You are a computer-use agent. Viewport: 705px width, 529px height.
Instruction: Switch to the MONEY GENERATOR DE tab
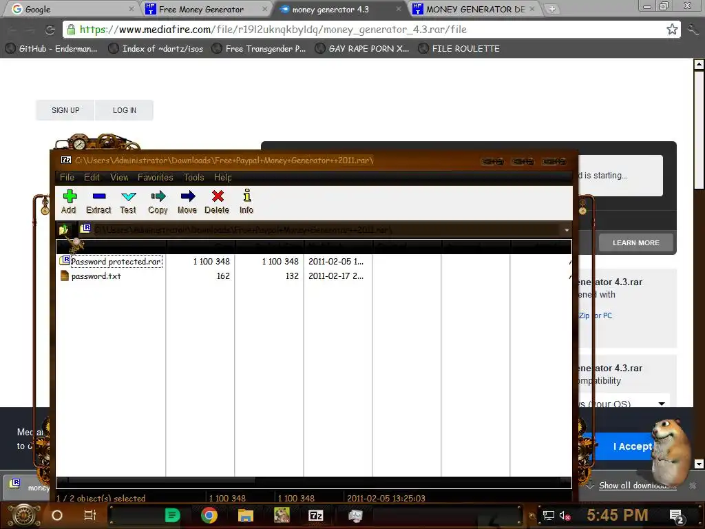tap(475, 9)
